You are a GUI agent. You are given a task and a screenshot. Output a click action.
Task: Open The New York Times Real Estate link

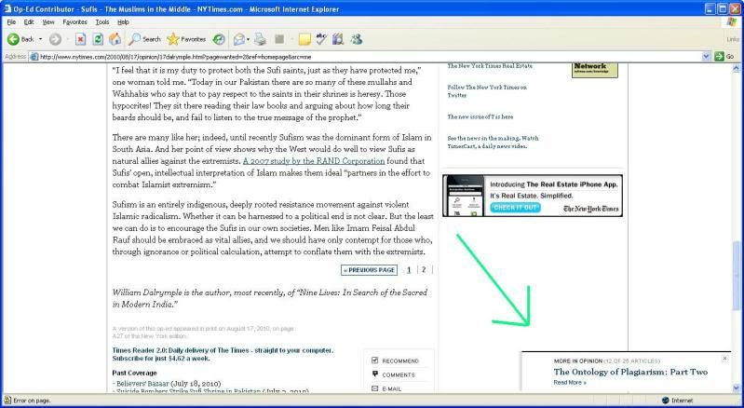click(490, 66)
